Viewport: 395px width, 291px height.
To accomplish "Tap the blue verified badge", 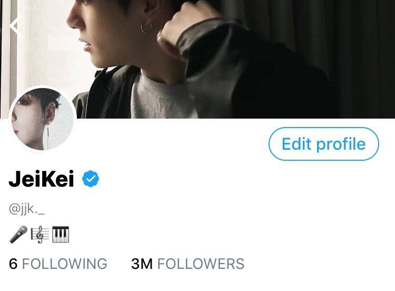I will 91,179.
